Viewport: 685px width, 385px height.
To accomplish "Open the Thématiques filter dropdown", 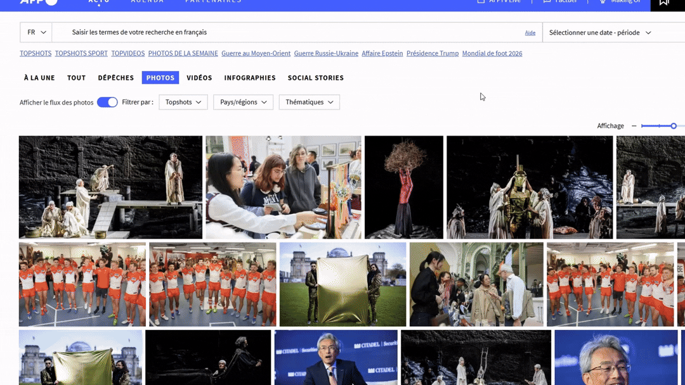I will (310, 102).
